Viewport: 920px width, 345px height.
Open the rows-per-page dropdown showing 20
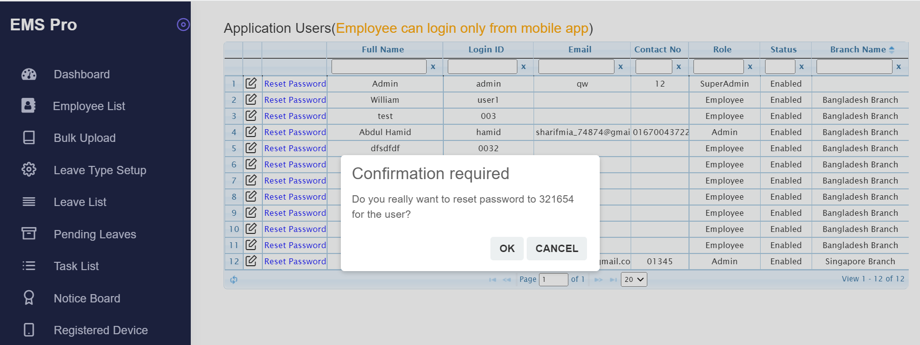[x=634, y=279]
